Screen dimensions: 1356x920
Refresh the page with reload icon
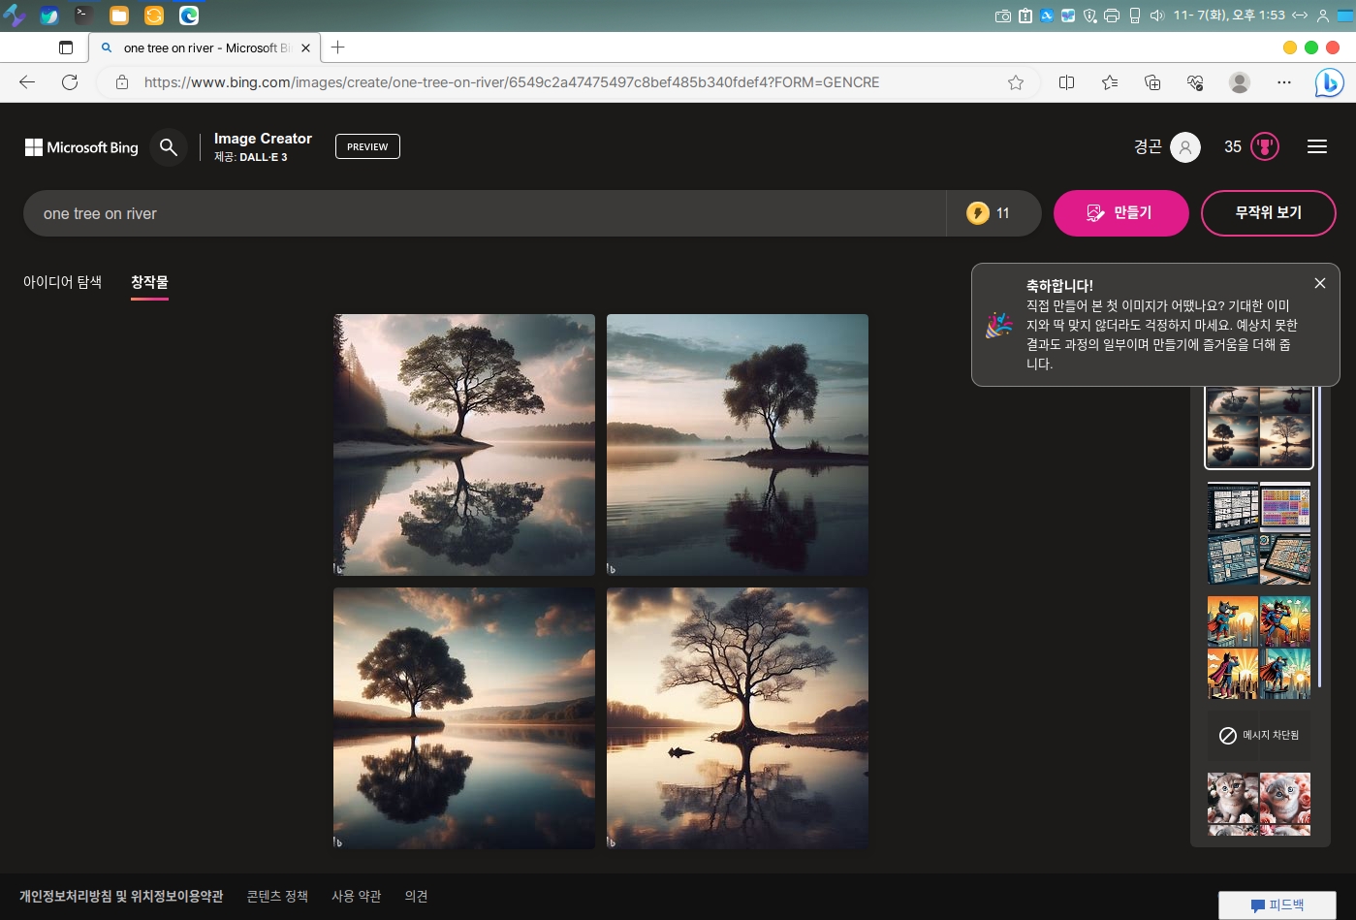point(70,82)
